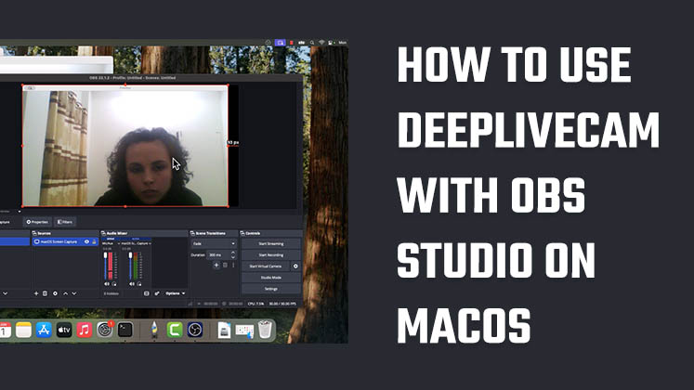Screen dimensions: 694x390
Task: Toggle the lock on macOS Screen Capture source
Action: click(94, 241)
